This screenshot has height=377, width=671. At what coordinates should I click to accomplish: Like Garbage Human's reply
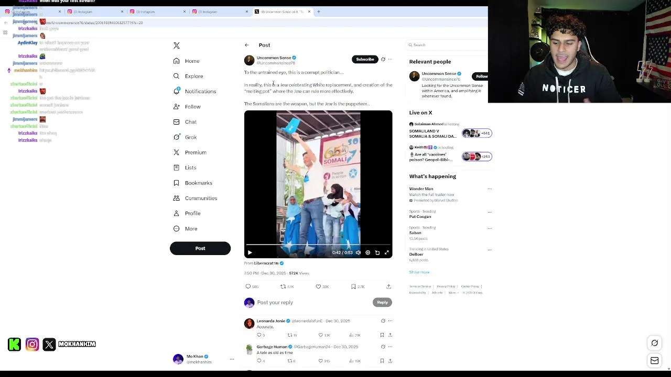pyautogui.click(x=320, y=361)
